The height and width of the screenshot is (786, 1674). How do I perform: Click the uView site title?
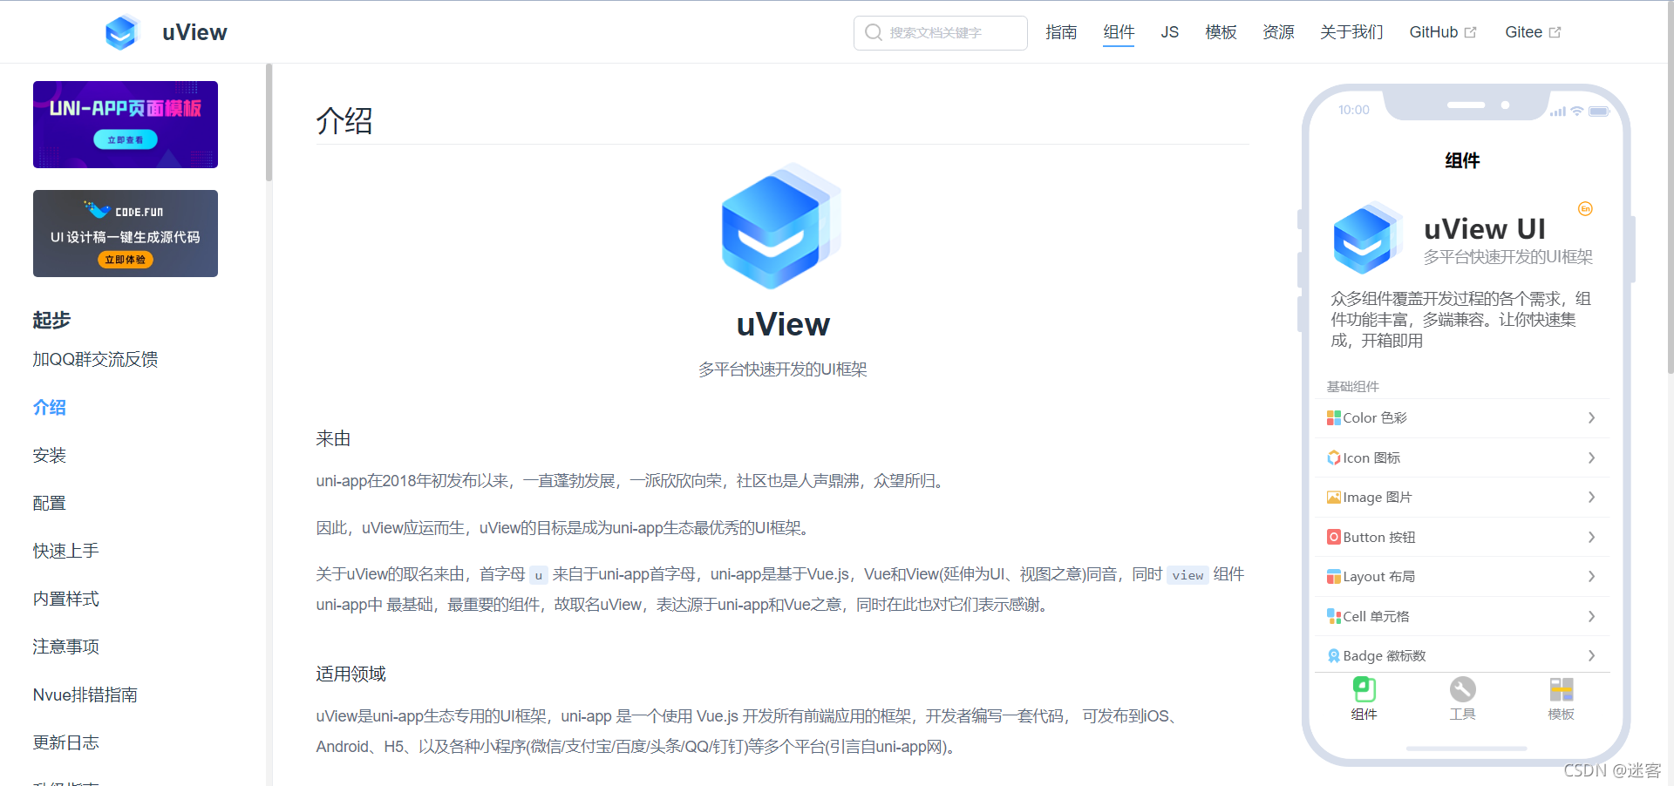coord(194,32)
